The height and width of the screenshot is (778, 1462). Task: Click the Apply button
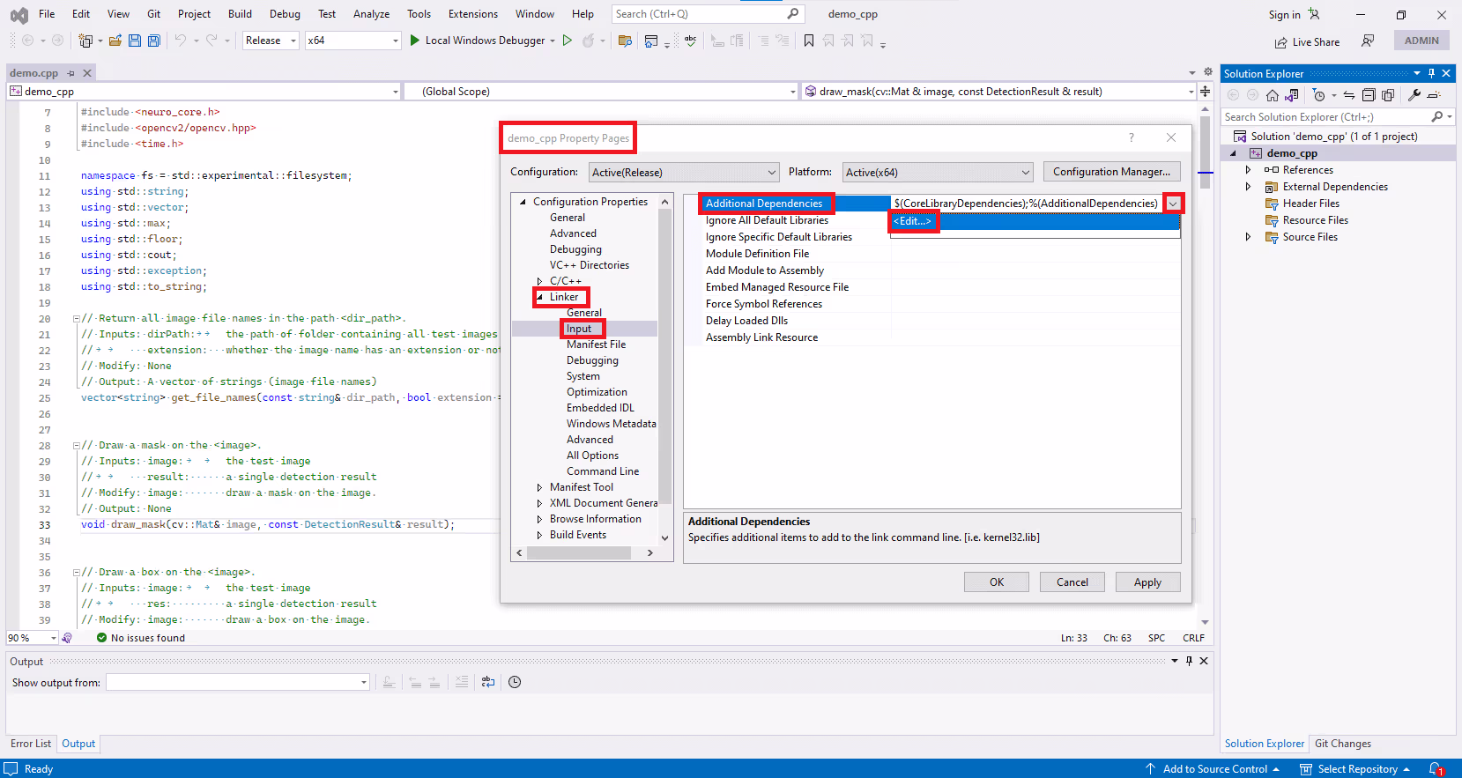(1147, 582)
